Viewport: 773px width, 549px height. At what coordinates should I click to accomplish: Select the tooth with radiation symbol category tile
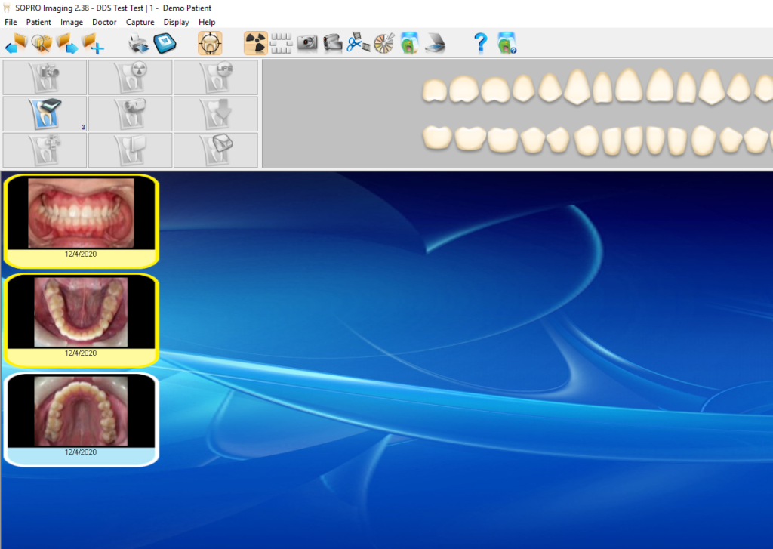(x=130, y=78)
